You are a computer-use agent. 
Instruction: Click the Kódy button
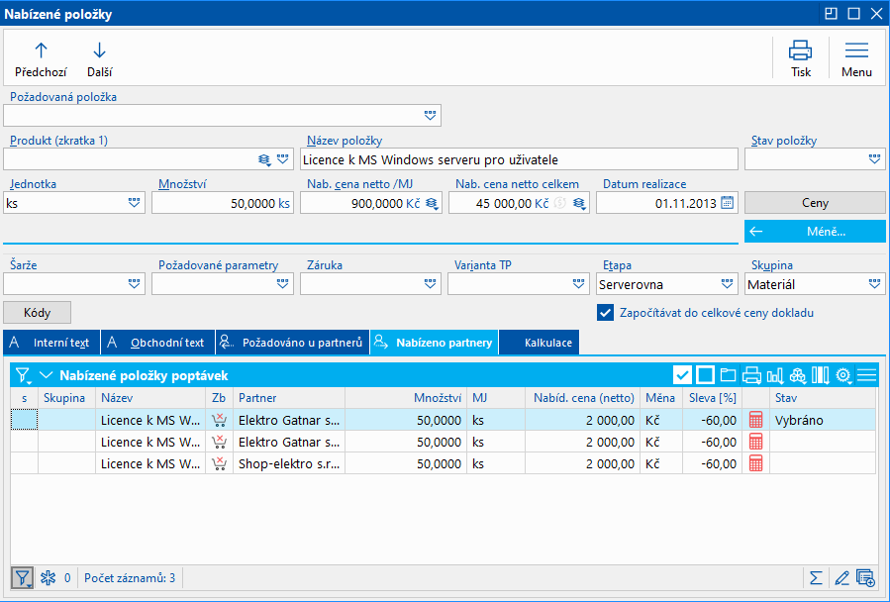click(38, 312)
